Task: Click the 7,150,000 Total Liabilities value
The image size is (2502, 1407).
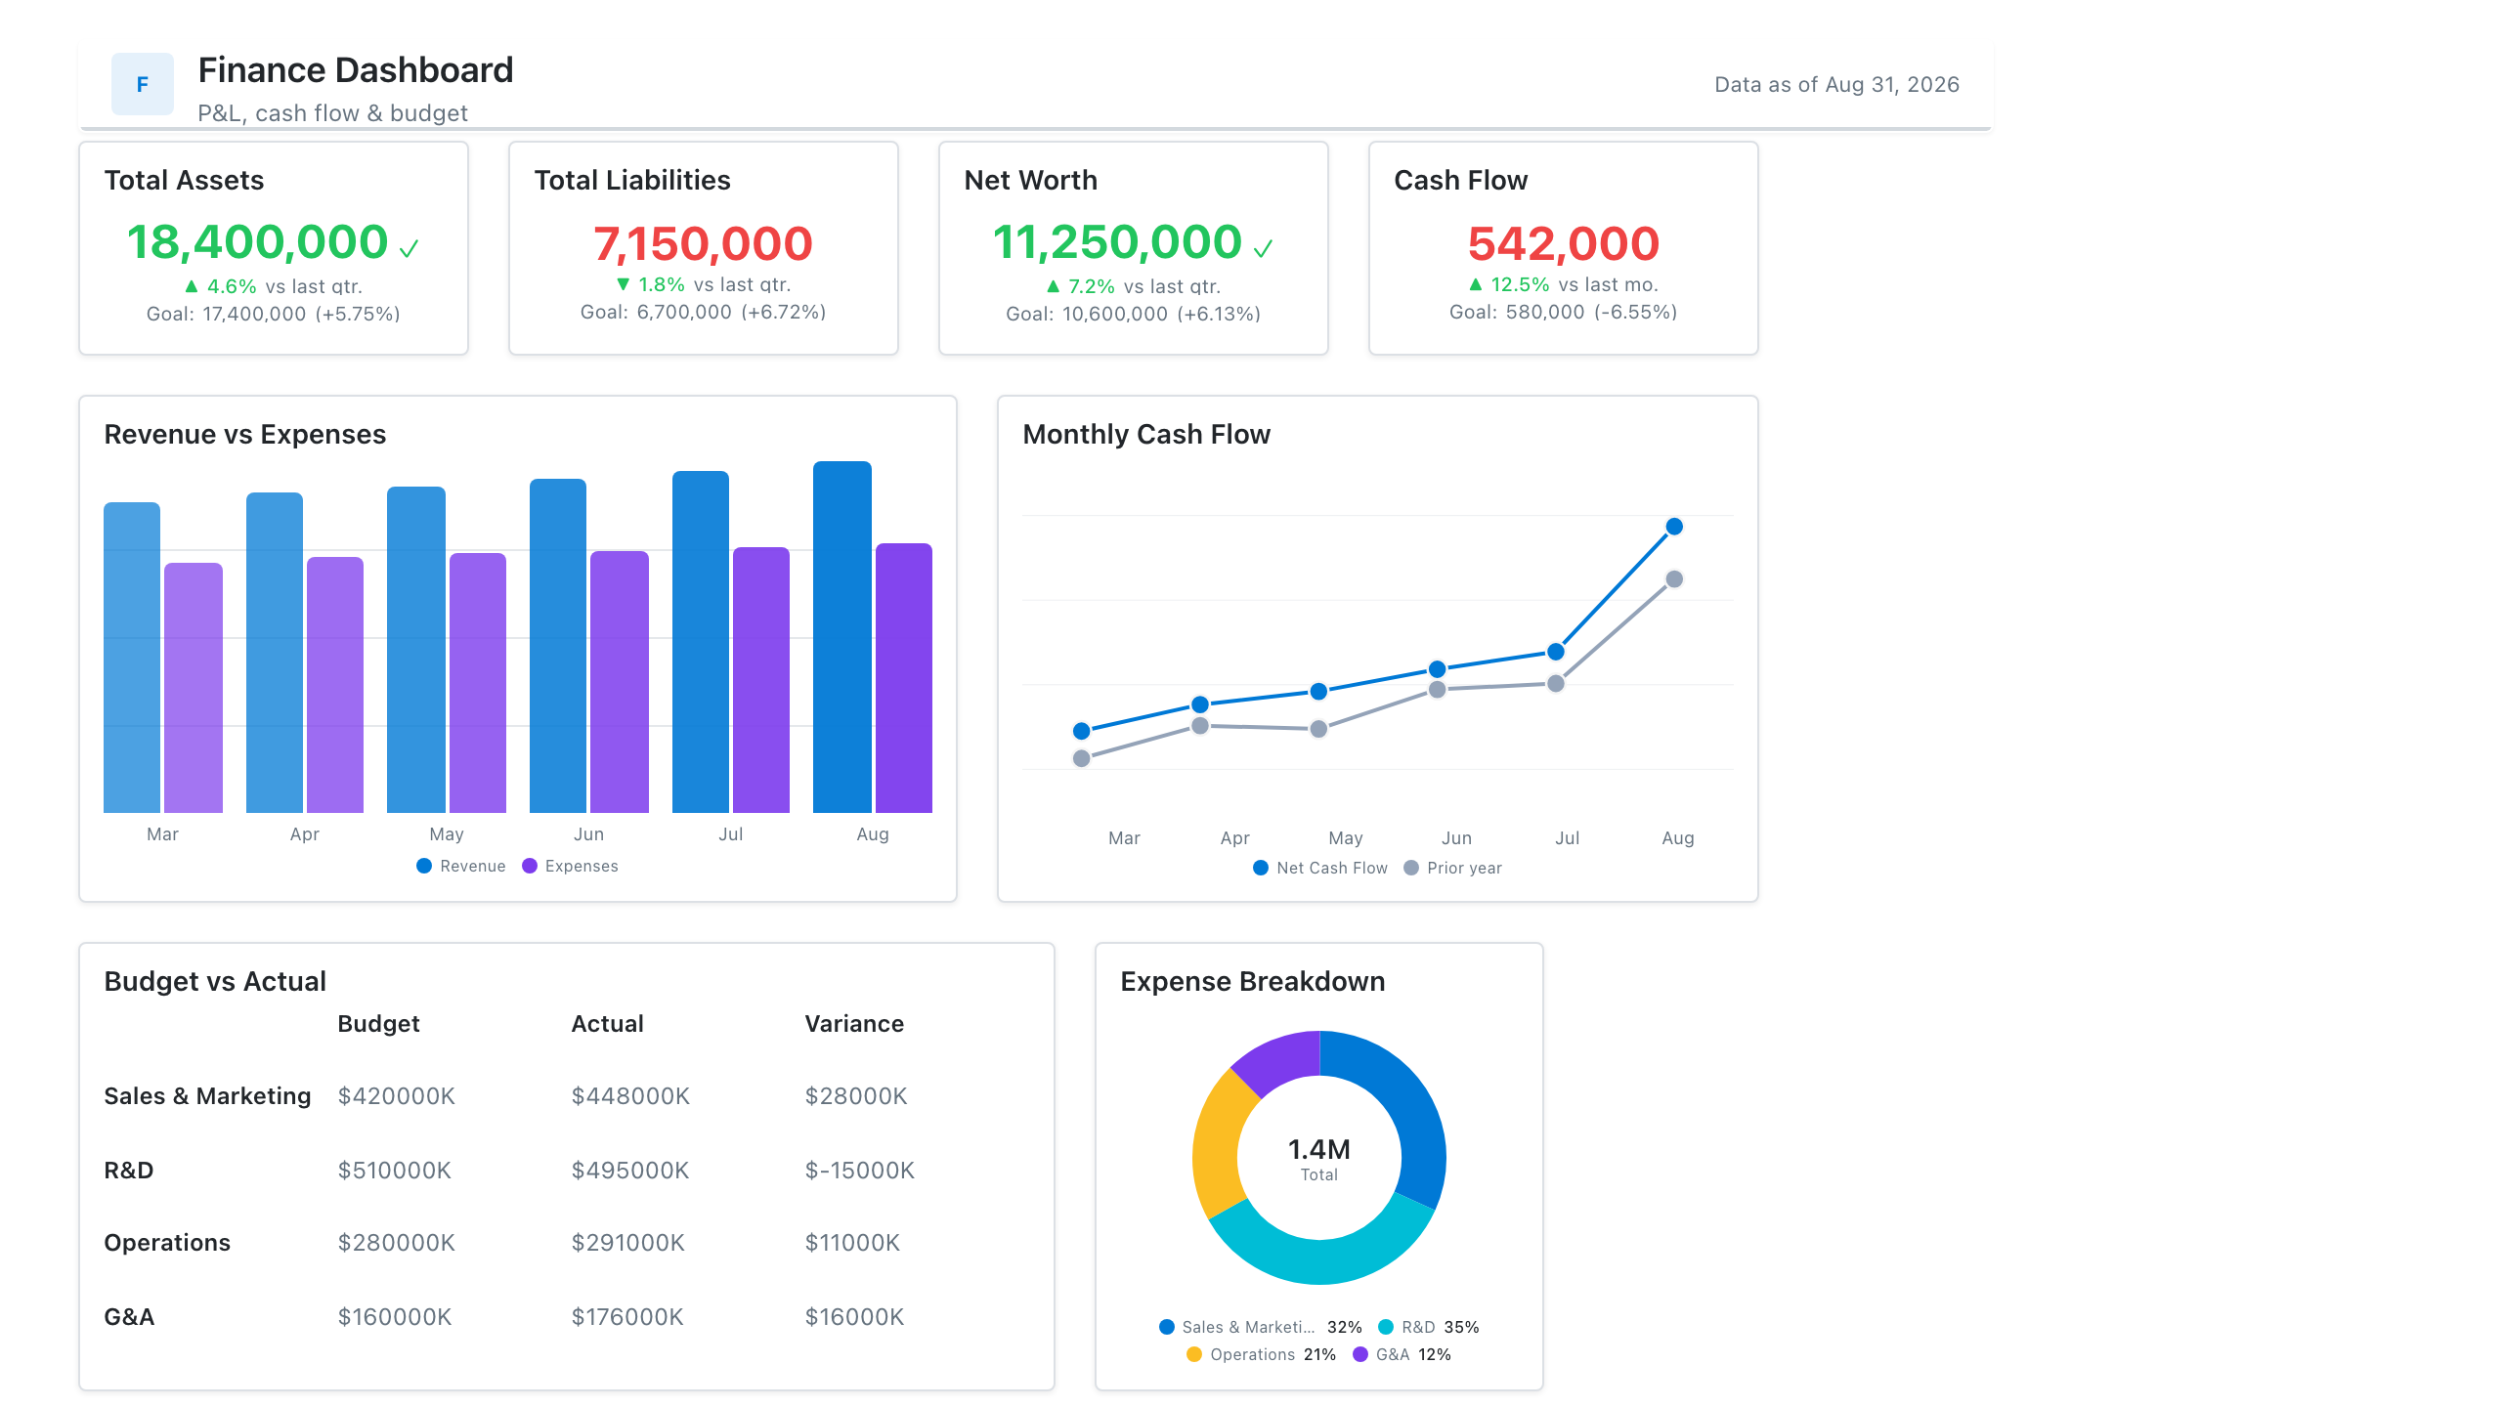Action: (x=704, y=244)
